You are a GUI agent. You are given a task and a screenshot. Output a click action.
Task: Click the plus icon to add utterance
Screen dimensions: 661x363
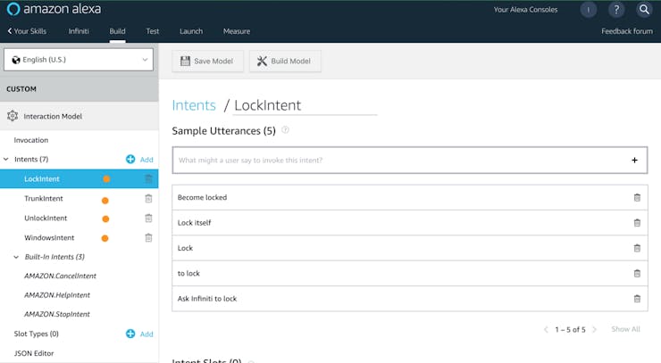pyautogui.click(x=634, y=160)
